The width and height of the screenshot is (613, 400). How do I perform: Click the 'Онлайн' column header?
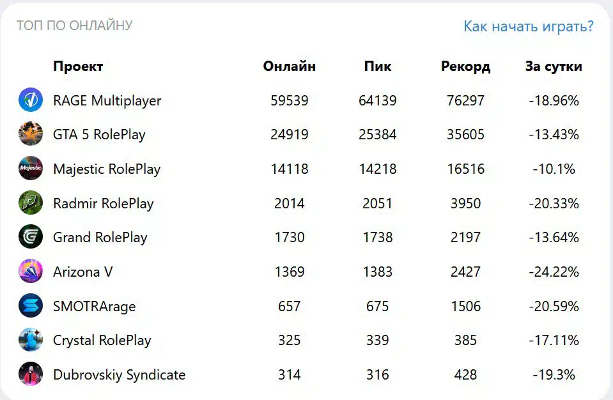(x=290, y=66)
